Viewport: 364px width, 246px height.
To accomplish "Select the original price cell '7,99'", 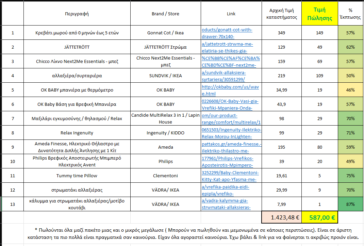I will click(x=282, y=204).
